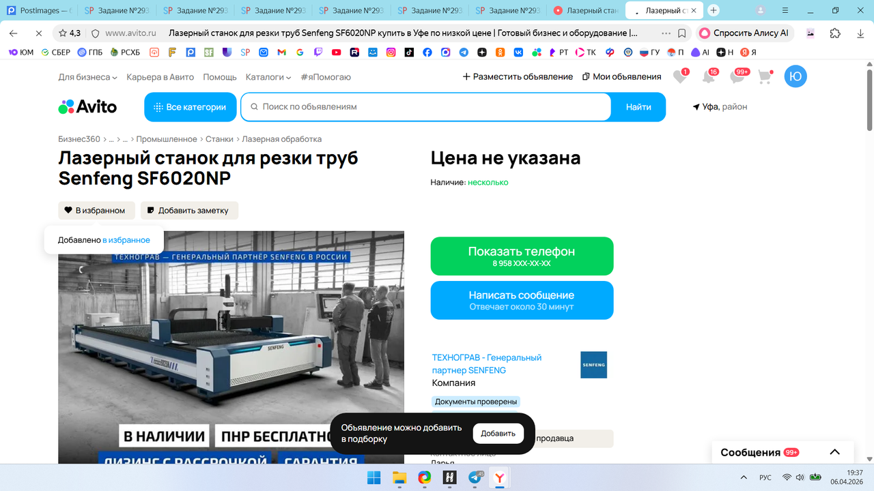Image resolution: width=874 pixels, height=491 pixels.
Task: Open File Explorer from the taskbar
Action: coord(399,477)
